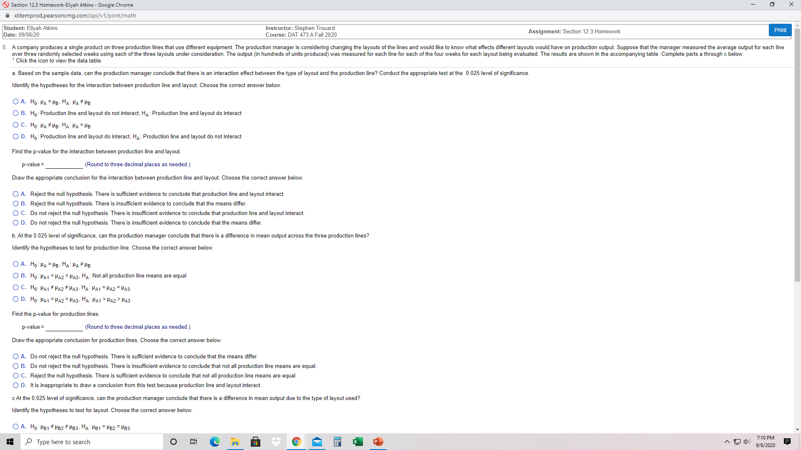This screenshot has width=801, height=450.
Task: Open Dropbox from the taskbar
Action: point(276,442)
